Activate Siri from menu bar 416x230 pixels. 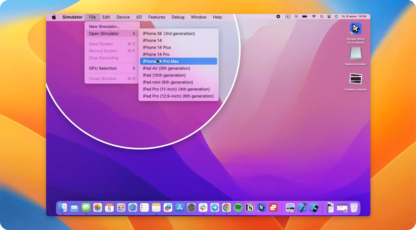point(336,16)
